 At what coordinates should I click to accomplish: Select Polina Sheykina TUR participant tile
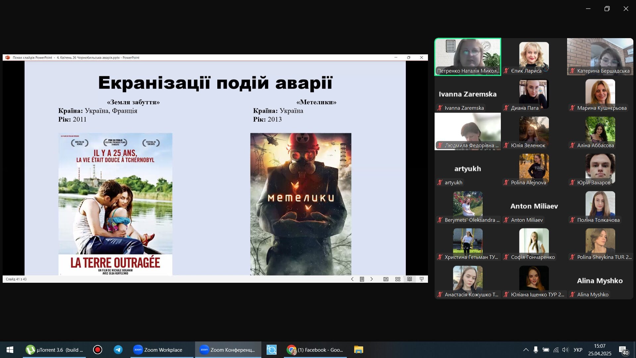(x=600, y=243)
